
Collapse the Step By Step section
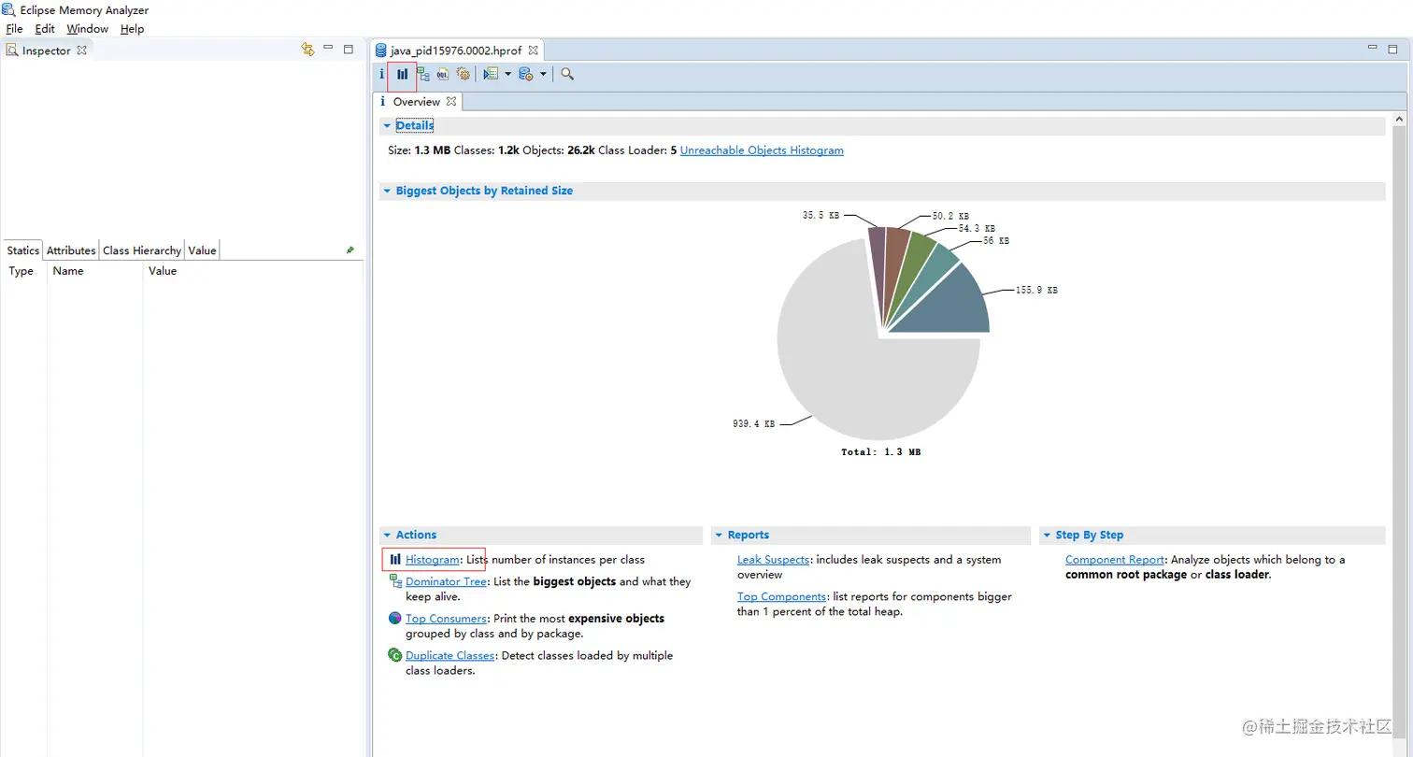(1047, 536)
